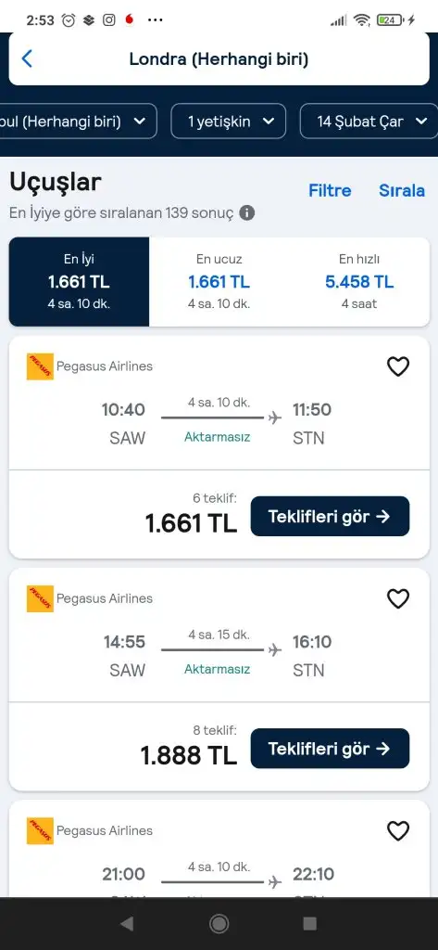Tap the Android back navigation button
This screenshot has width=438, height=950.
[127, 923]
